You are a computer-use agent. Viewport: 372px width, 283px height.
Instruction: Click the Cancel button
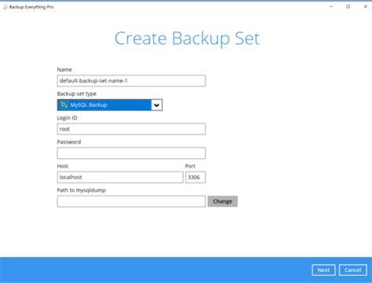(x=353, y=270)
